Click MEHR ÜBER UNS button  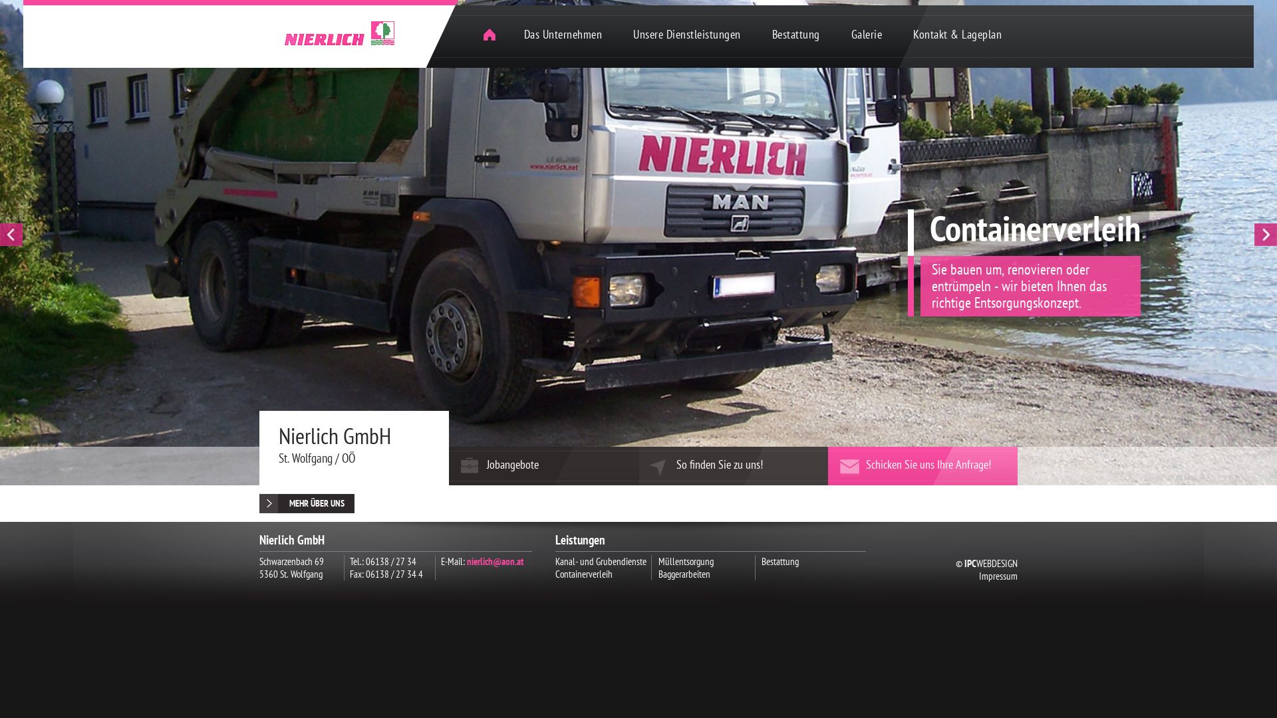(307, 503)
